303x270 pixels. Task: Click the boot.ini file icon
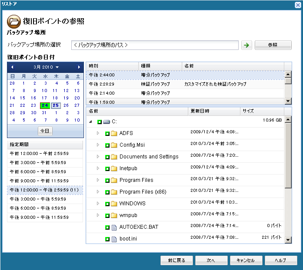pos(114,239)
